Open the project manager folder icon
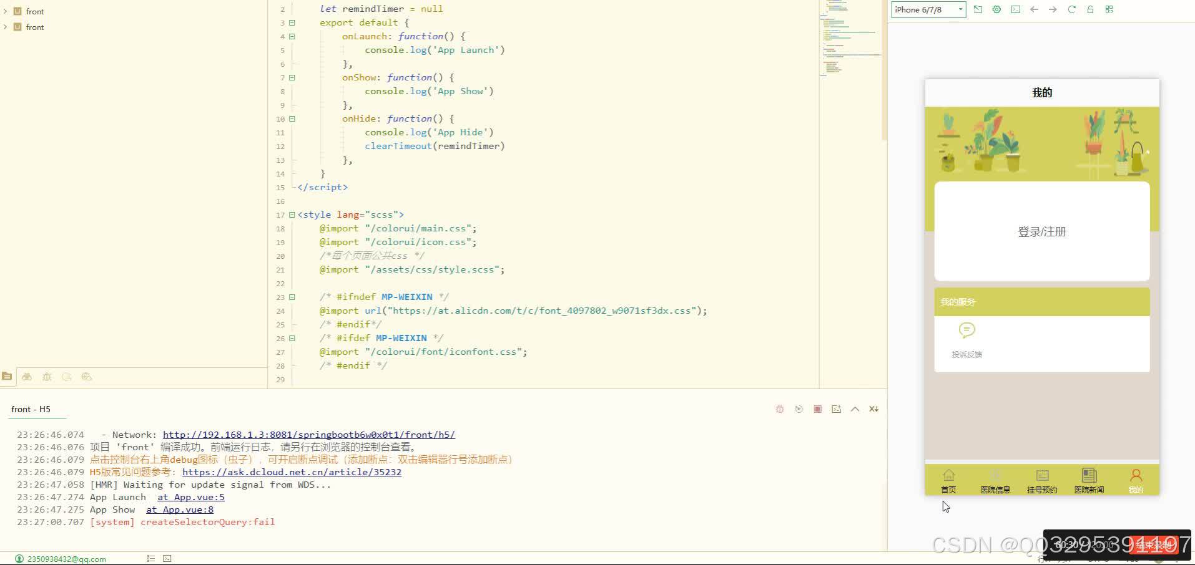 [x=7, y=376]
